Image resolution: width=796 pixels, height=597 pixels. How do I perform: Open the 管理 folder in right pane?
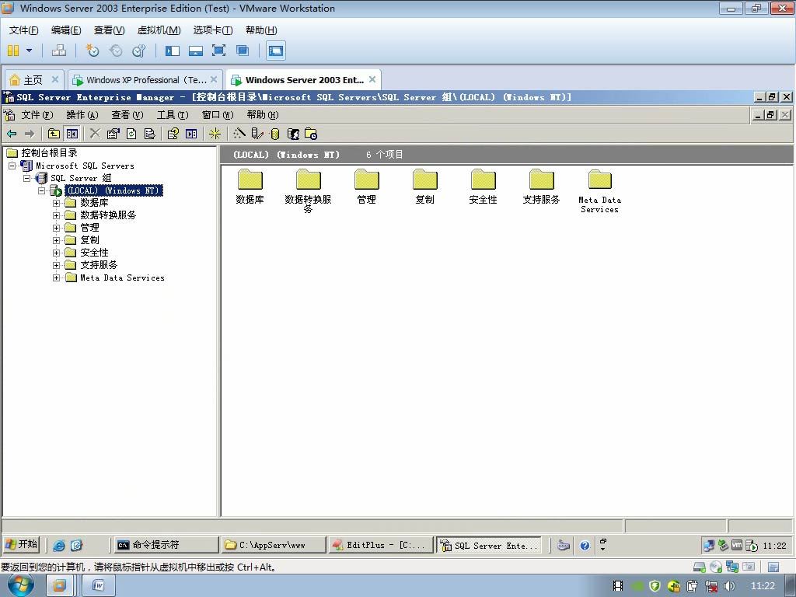(x=367, y=187)
